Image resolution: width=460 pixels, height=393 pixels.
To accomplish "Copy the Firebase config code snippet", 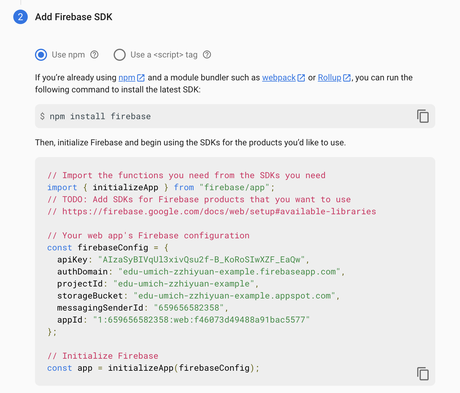I will click(x=423, y=374).
